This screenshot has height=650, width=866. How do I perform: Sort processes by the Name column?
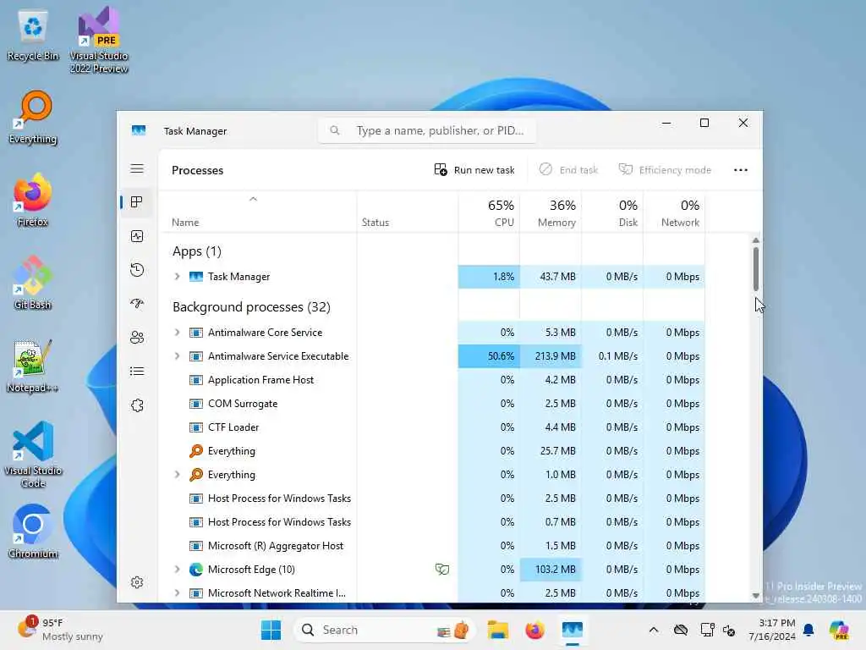point(257,212)
